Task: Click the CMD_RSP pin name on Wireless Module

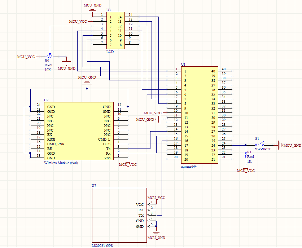Action: (56, 144)
